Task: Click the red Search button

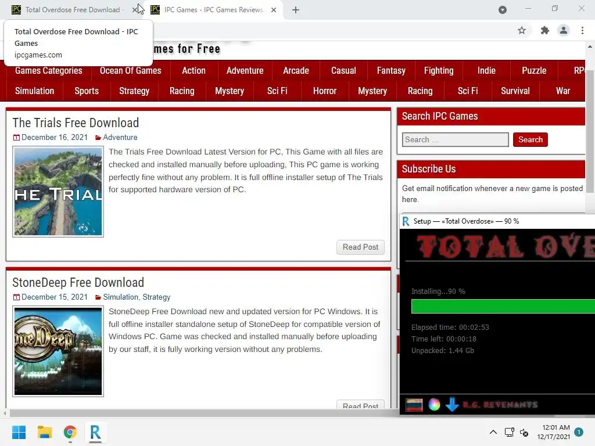Action: [x=530, y=139]
